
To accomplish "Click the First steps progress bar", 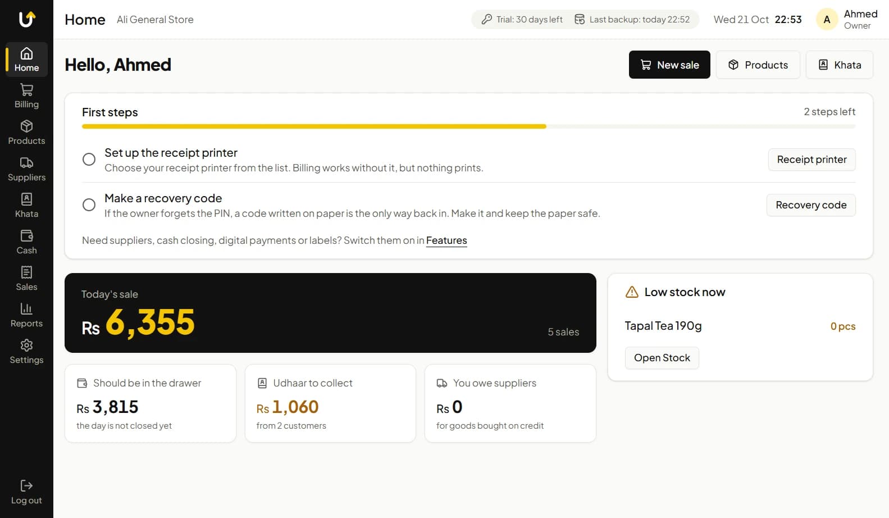I will [469, 126].
